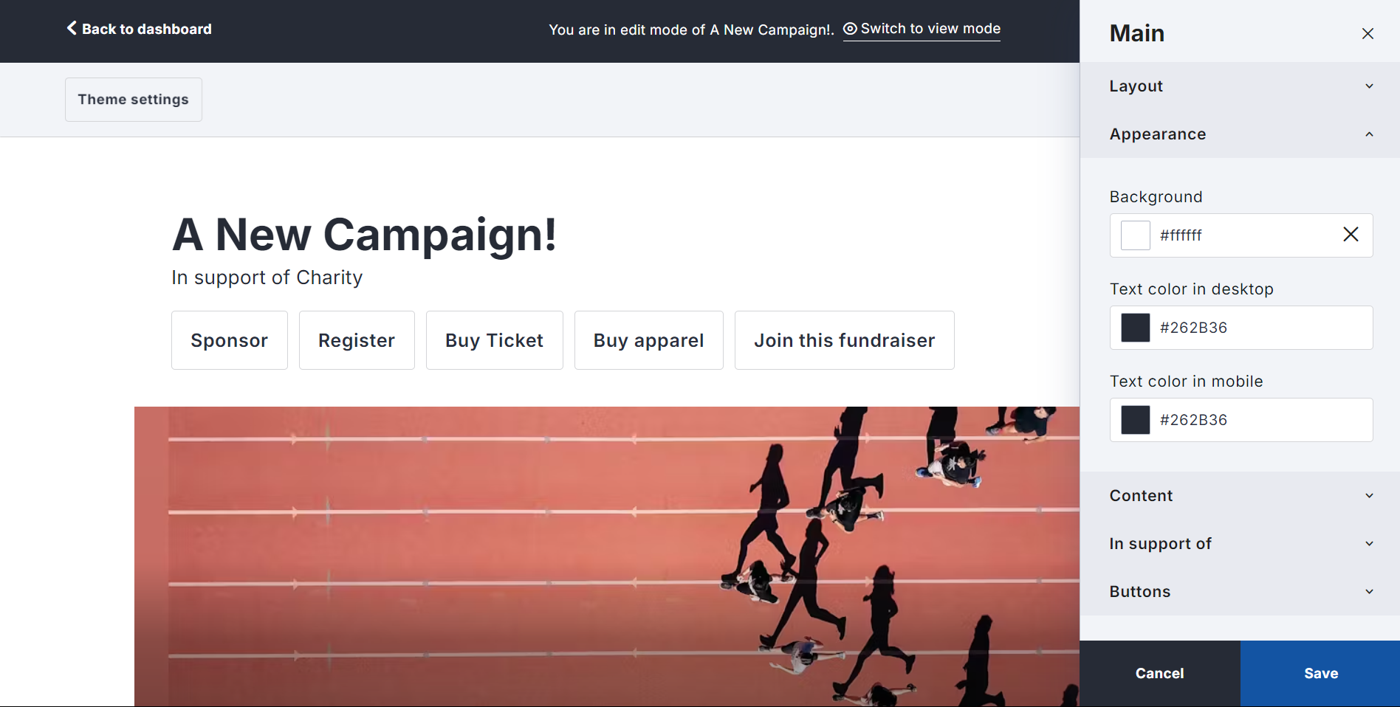1400x707 pixels.
Task: Click the Buy Ticket button
Action: point(494,340)
